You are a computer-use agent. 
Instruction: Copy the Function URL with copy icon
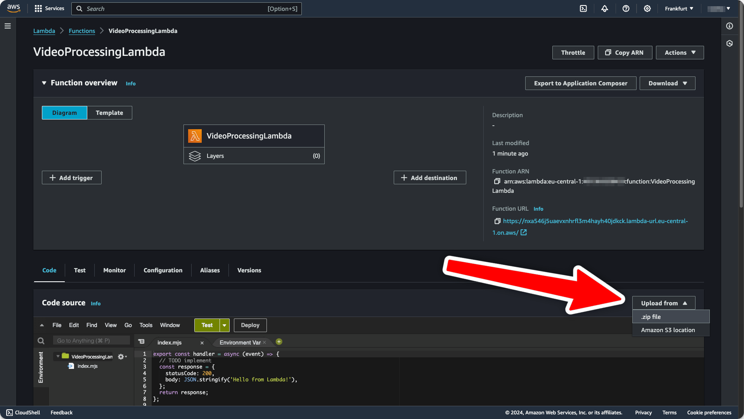(x=497, y=221)
